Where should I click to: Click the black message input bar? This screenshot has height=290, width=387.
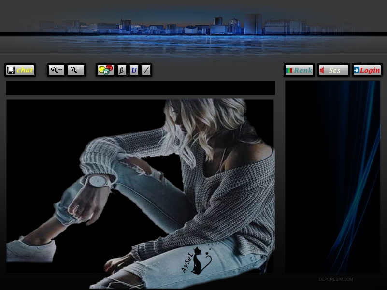coord(140,88)
